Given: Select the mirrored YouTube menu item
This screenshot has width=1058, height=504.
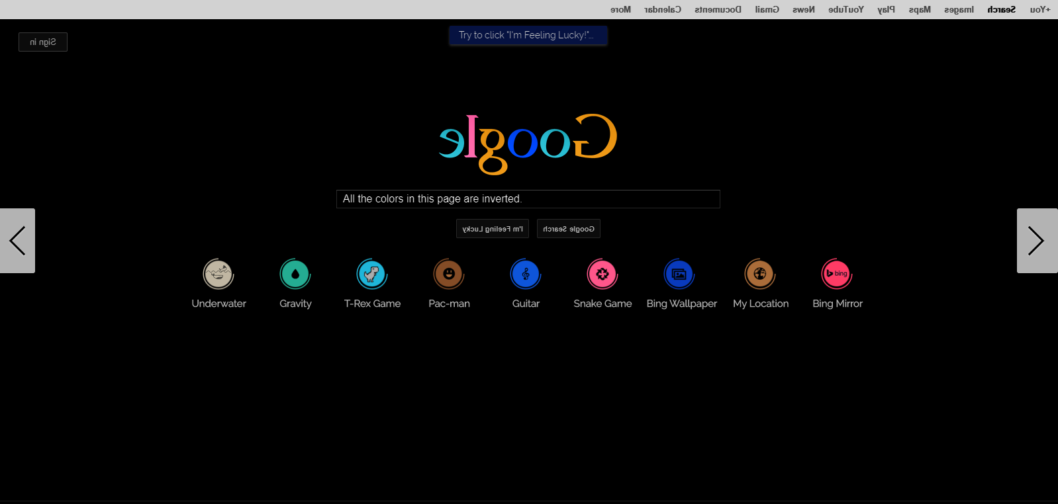Looking at the screenshot, I should [x=845, y=10].
